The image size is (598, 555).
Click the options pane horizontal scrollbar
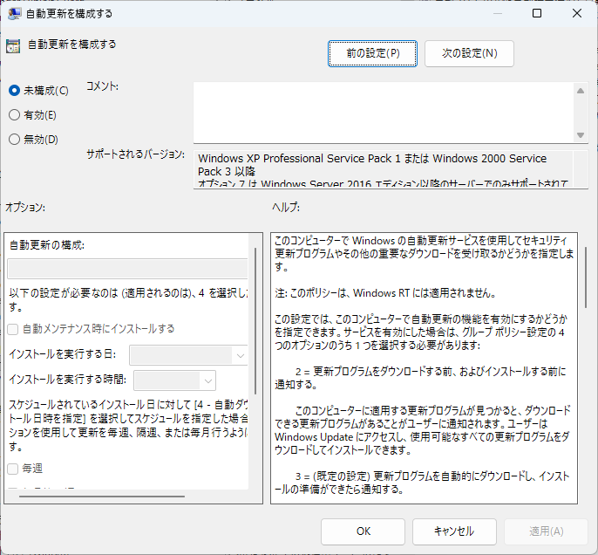[102, 497]
